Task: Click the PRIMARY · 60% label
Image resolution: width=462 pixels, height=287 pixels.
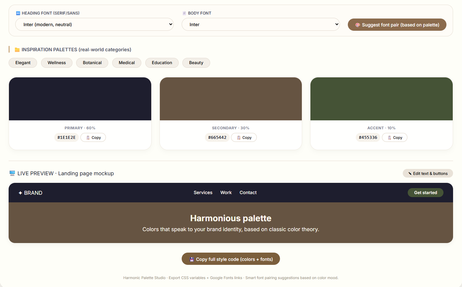Action: pyautogui.click(x=80, y=128)
